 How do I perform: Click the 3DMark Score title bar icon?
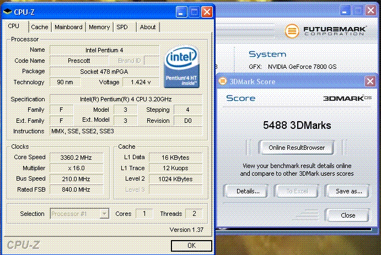[223, 81]
